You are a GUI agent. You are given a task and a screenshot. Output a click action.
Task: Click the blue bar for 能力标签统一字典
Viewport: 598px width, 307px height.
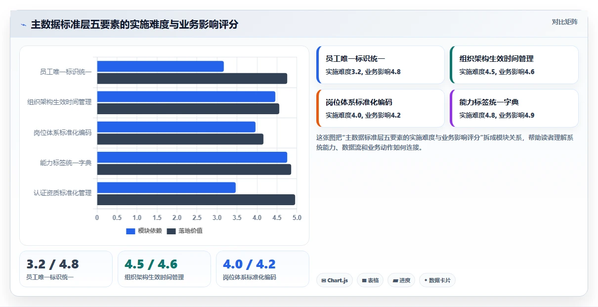[192, 157]
